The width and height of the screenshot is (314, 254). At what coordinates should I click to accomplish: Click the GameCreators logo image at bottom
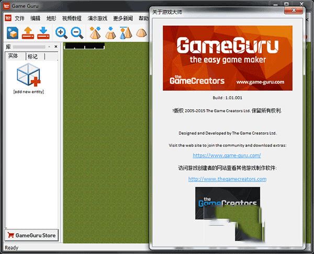click(228, 203)
